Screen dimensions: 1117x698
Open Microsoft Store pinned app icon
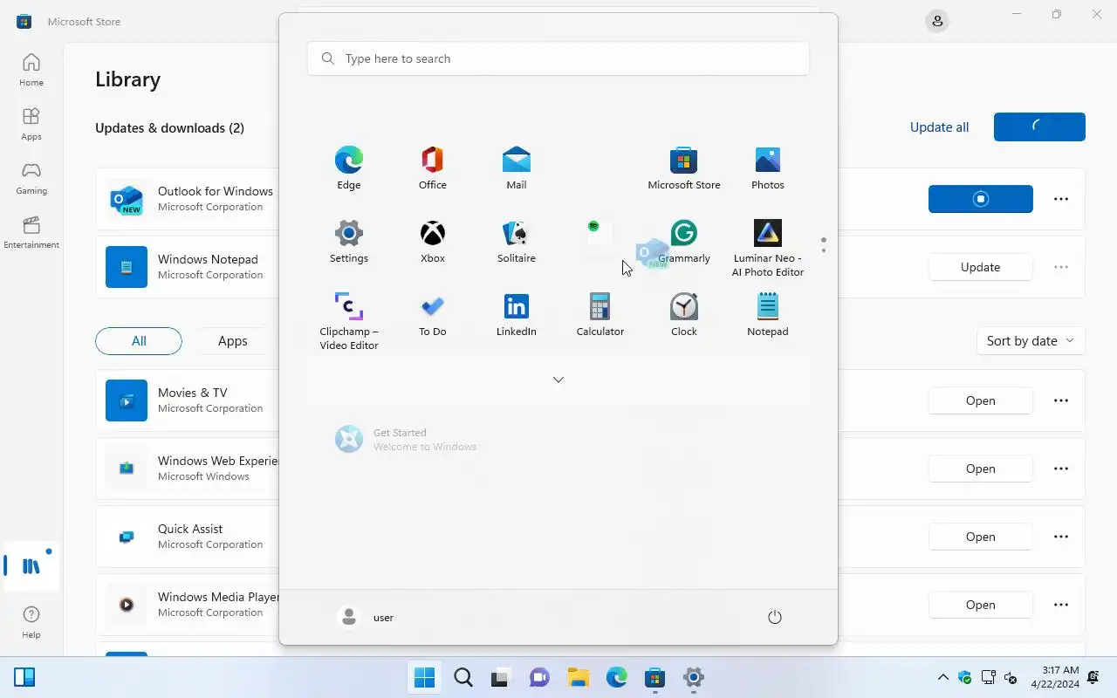tap(684, 168)
